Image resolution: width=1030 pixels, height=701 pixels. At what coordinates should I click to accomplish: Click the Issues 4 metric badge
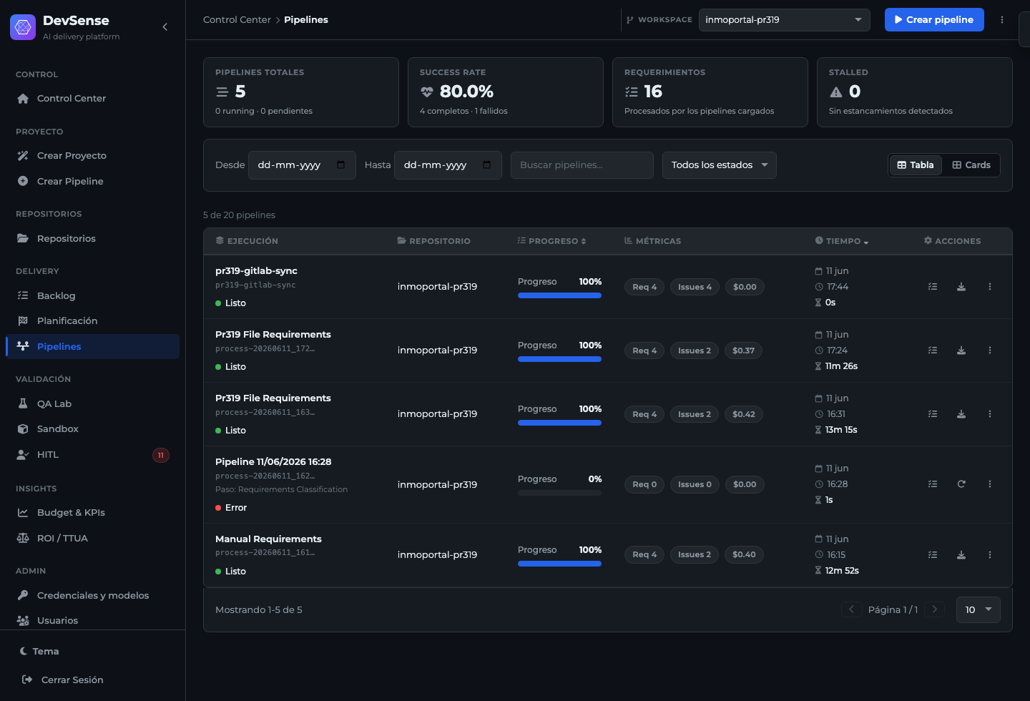pyautogui.click(x=695, y=287)
